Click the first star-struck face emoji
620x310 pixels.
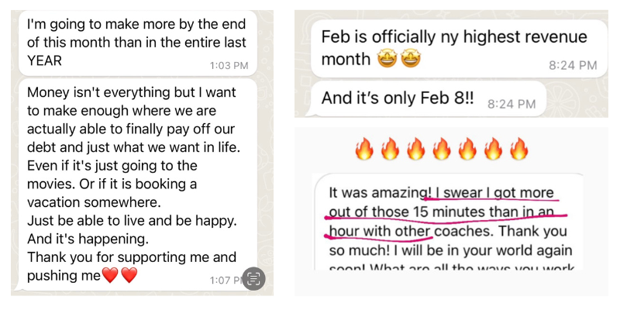click(384, 58)
